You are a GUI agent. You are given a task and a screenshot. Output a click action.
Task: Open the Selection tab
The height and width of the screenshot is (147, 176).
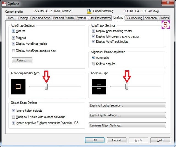click(x=151, y=18)
